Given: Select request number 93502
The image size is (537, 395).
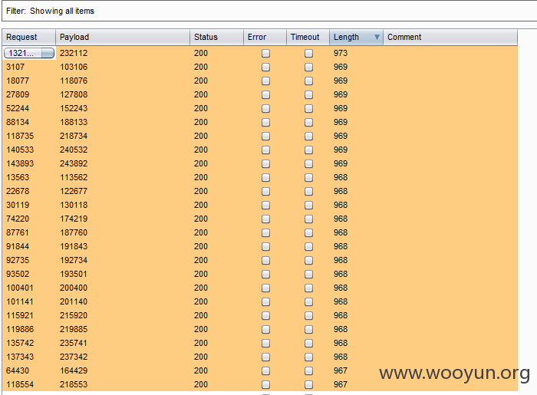Looking at the screenshot, I should pyautogui.click(x=18, y=274).
